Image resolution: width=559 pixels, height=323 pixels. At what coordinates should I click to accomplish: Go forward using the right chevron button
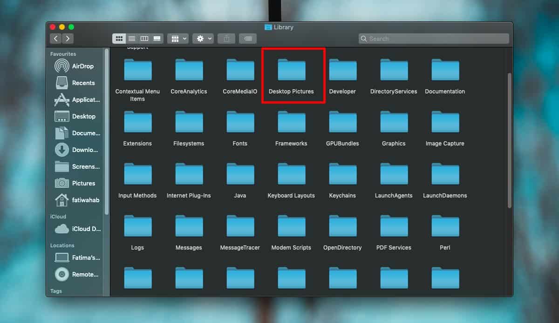(x=68, y=39)
